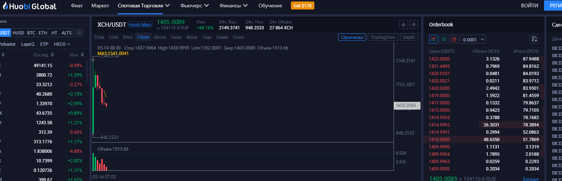Show both bids and asks orderbook view
Viewport: 562px width, 181px height.
click(x=434, y=39)
